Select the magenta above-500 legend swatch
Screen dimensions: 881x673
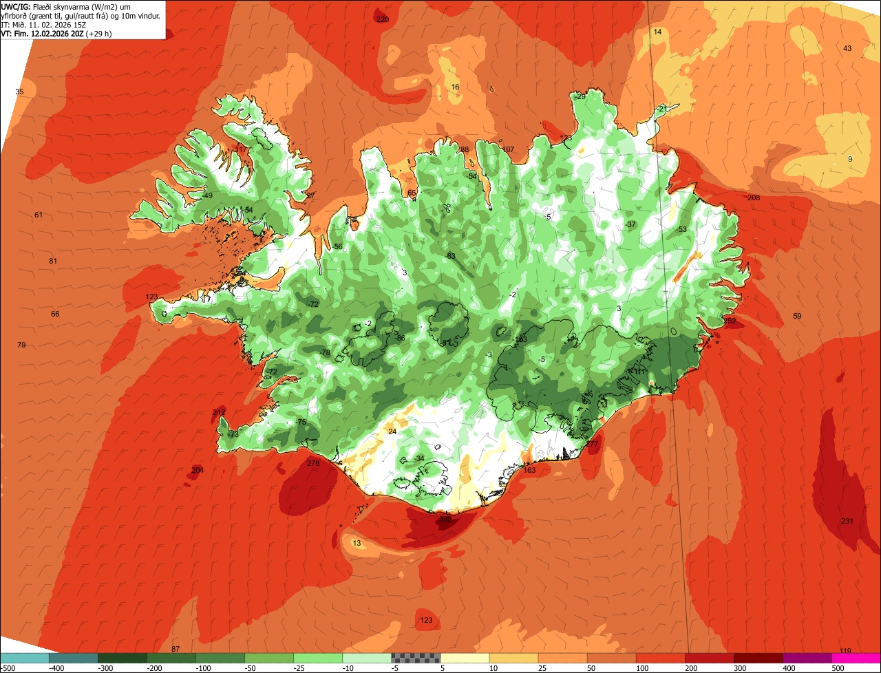click(856, 658)
